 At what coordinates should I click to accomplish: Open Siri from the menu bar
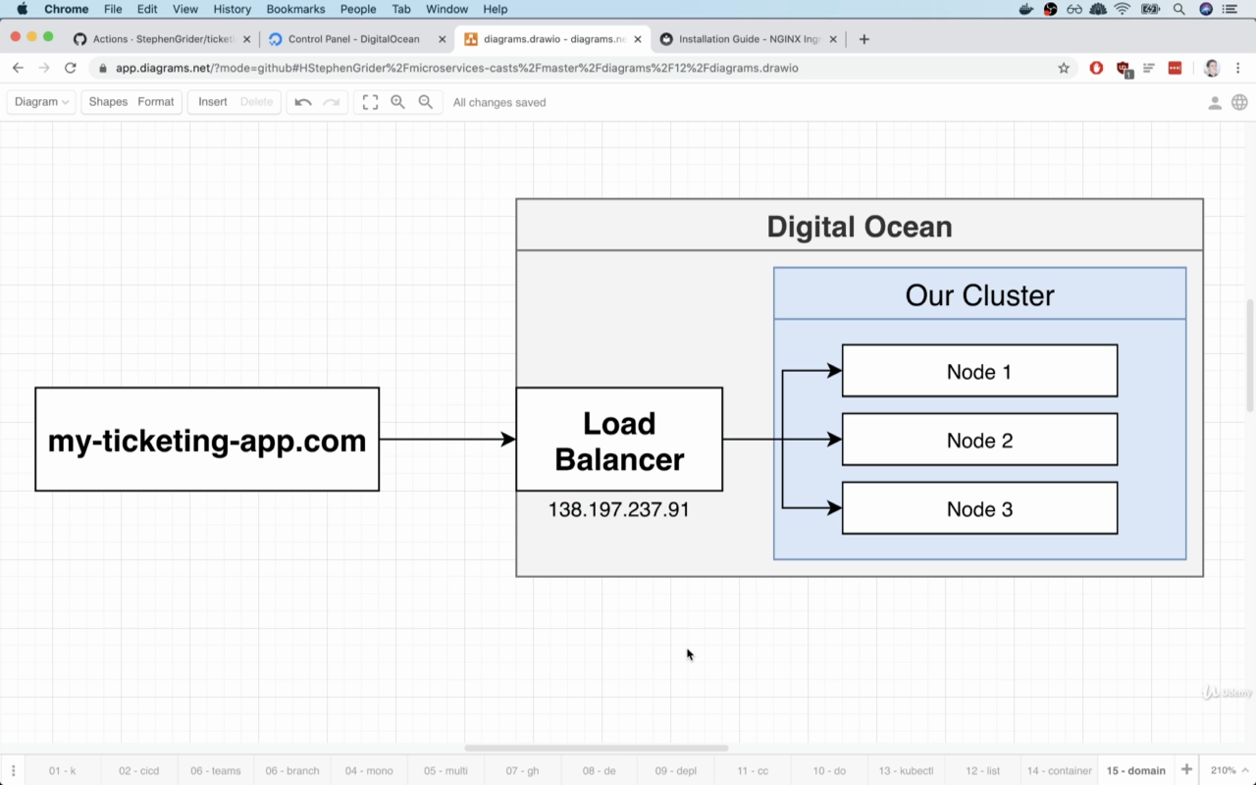[1206, 9]
